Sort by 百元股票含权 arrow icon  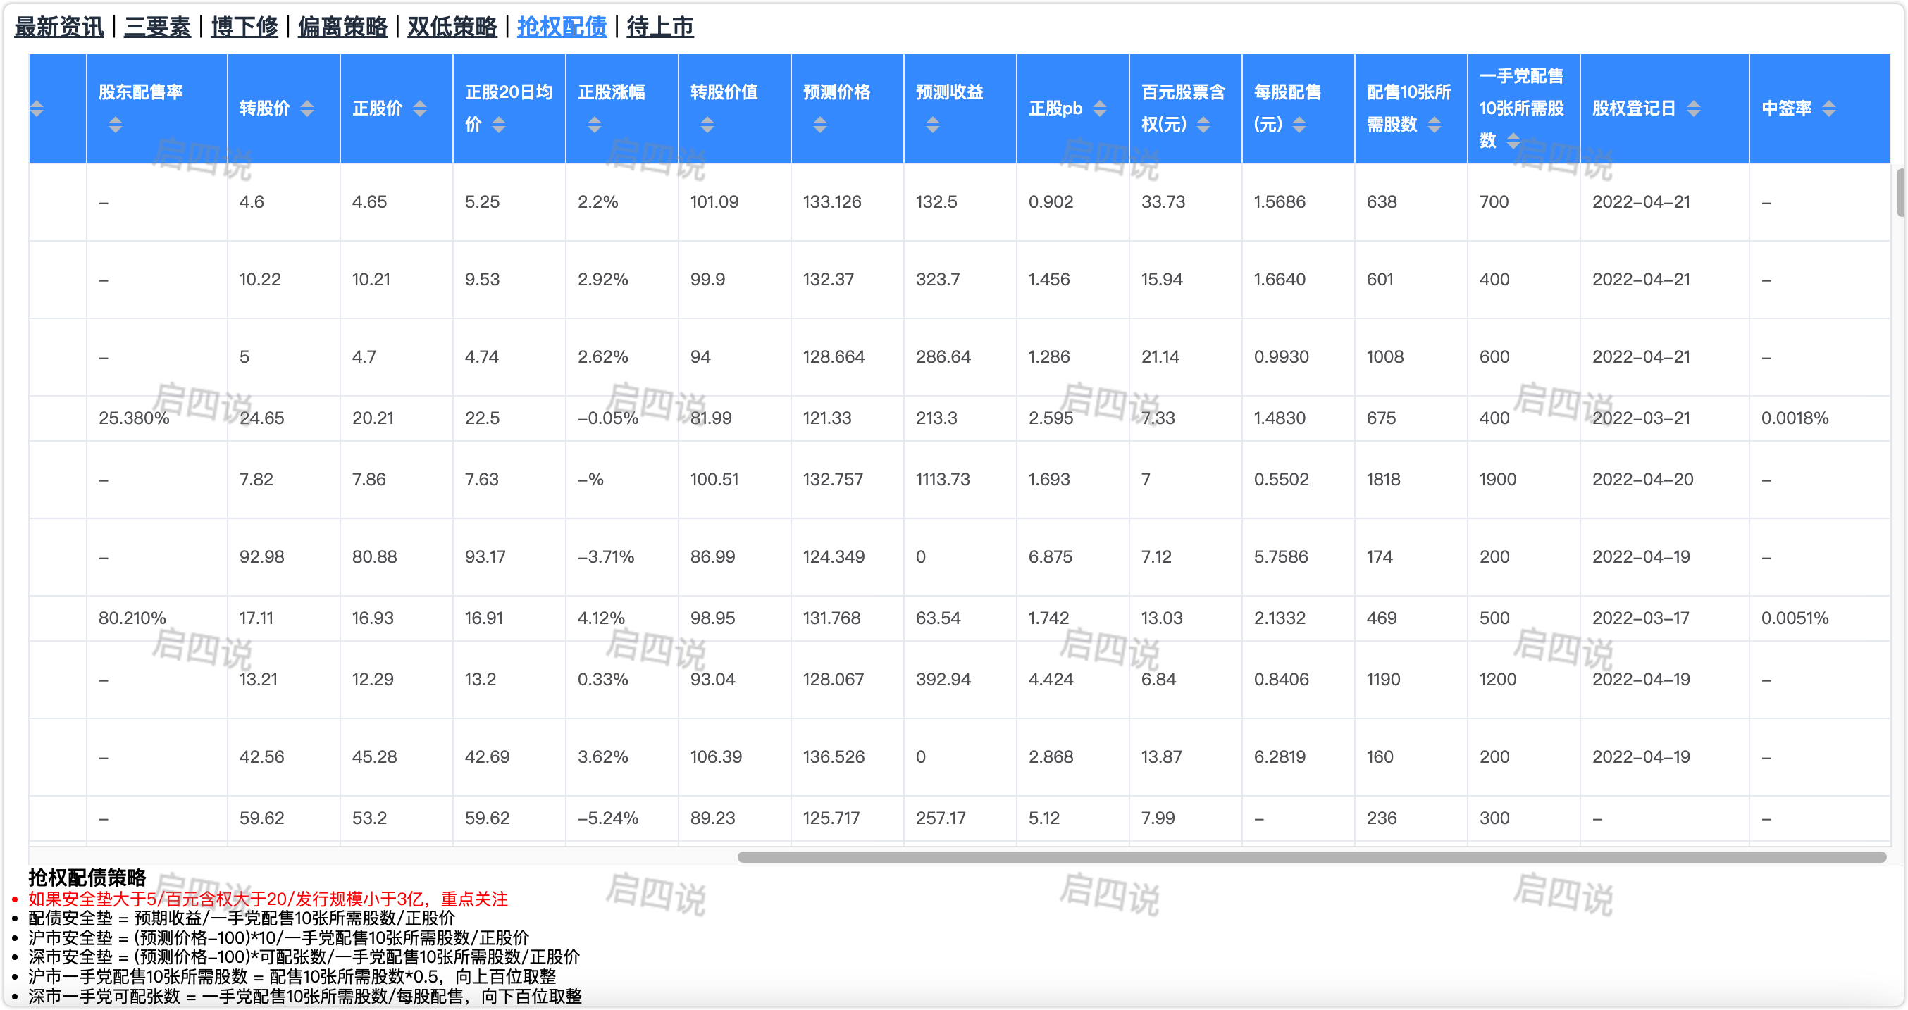click(x=1203, y=125)
